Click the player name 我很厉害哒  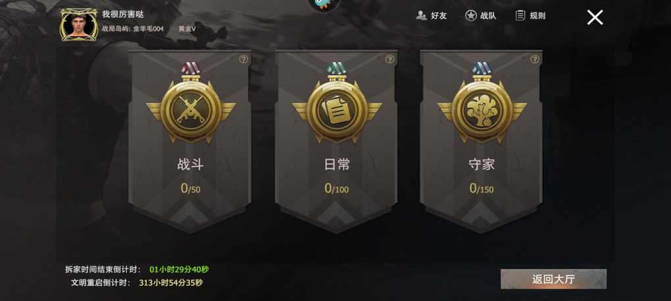[123, 14]
